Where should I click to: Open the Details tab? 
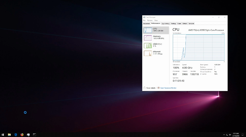pyautogui.click(x=185, y=24)
